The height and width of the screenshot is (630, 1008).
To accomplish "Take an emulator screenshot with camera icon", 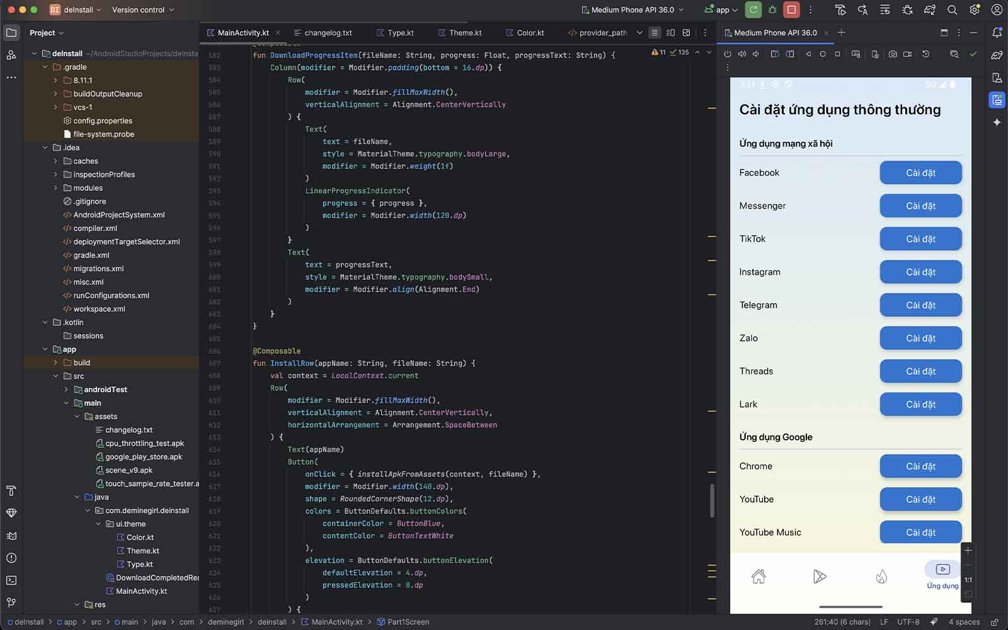I will pos(893,54).
